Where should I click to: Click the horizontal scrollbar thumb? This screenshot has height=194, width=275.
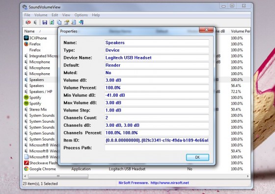pos(58,176)
